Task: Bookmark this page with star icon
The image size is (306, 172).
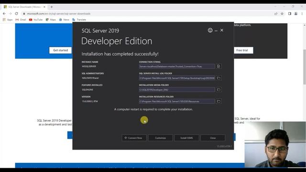Action: [282, 14]
